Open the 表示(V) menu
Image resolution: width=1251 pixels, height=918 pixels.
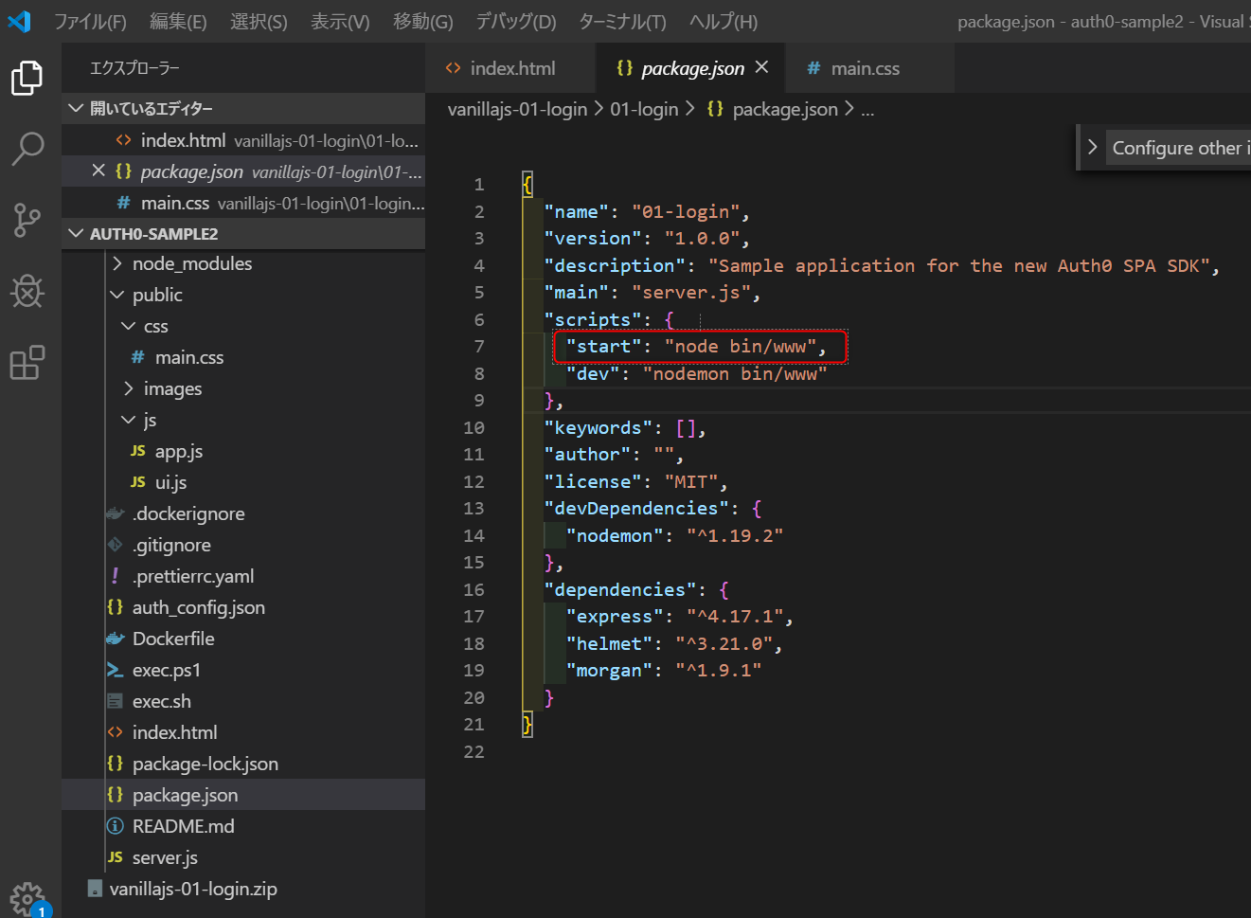click(340, 21)
